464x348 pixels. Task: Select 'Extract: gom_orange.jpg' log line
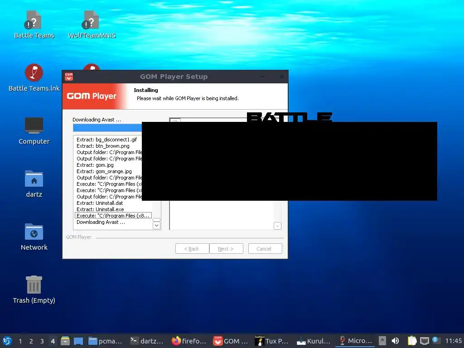(104, 171)
